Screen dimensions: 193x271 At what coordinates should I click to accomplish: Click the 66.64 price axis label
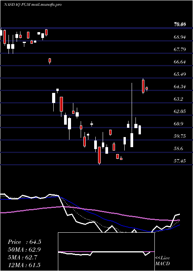pyautogui.click(x=180, y=62)
